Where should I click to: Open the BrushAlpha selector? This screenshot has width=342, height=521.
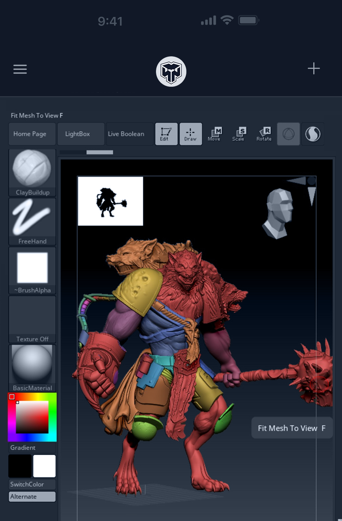coord(32,270)
